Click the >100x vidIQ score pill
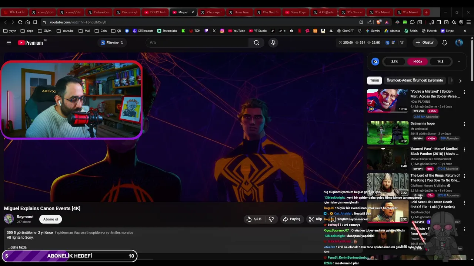Image resolution: width=474 pixels, height=266 pixels. 417,62
